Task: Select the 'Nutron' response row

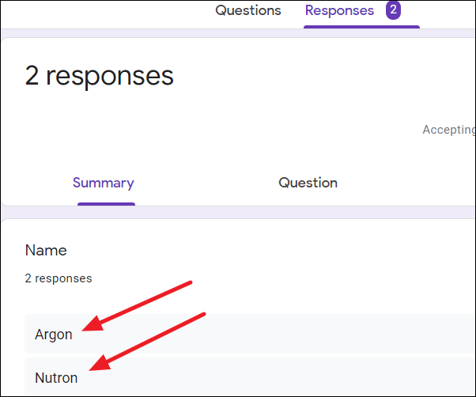Action: (250, 376)
